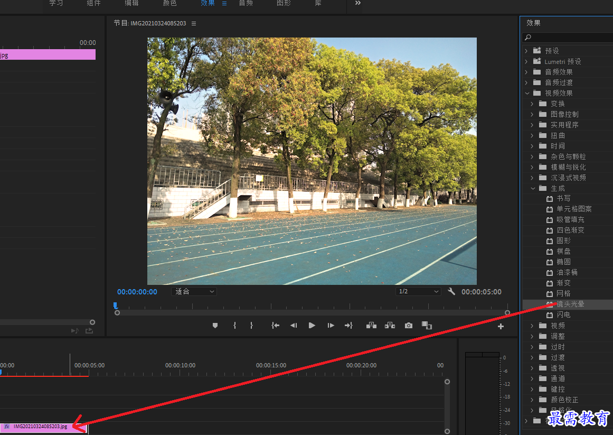Expand the 颜色校正 folder

[532, 400]
